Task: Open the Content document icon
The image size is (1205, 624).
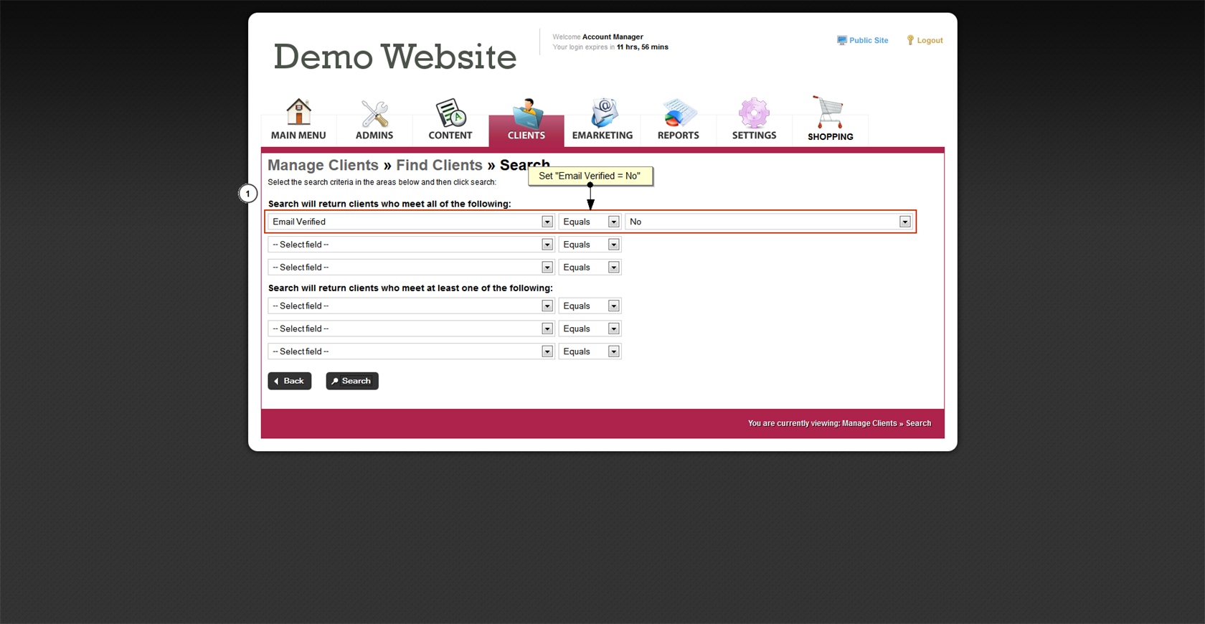Action: 450,113
